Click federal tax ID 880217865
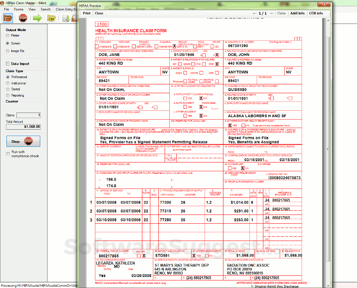357x288 pixels. point(109,256)
